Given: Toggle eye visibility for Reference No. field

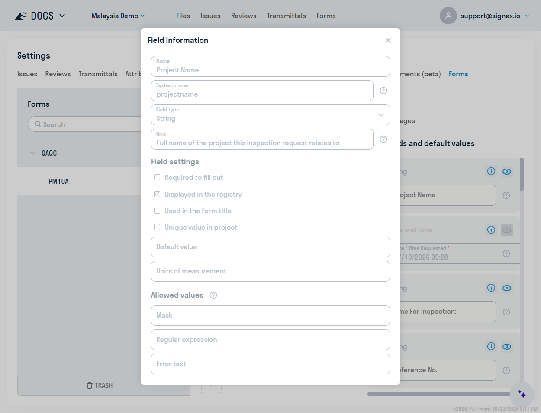Looking at the screenshot, I should pyautogui.click(x=507, y=346).
